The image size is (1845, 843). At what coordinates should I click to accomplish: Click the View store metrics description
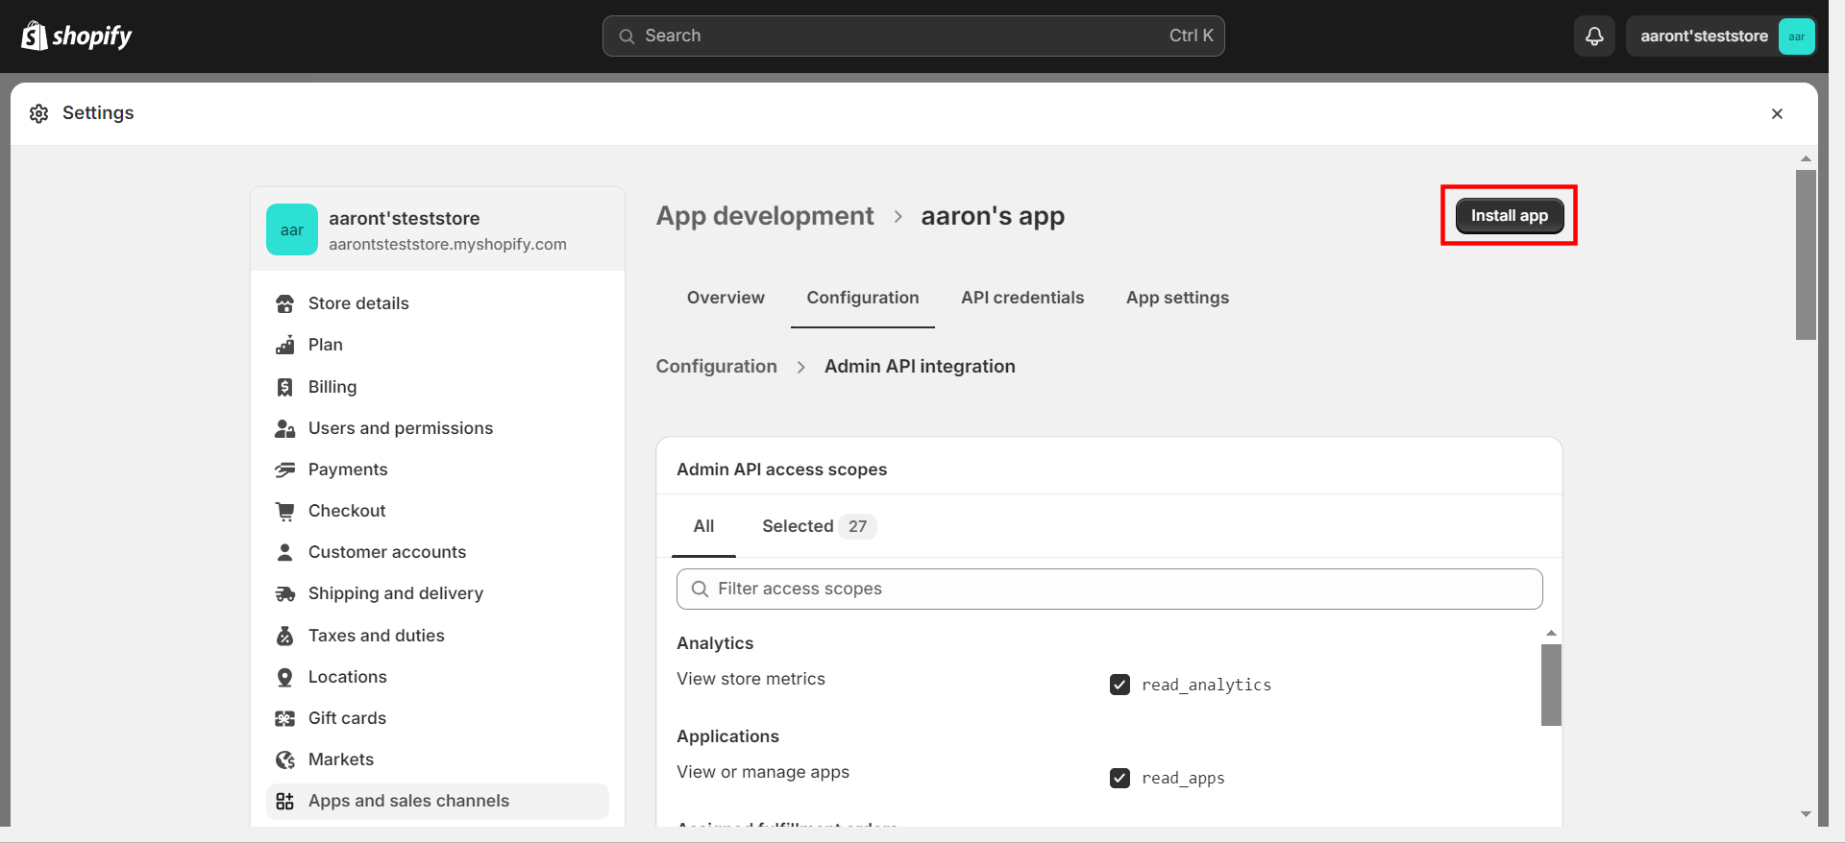[x=750, y=679]
